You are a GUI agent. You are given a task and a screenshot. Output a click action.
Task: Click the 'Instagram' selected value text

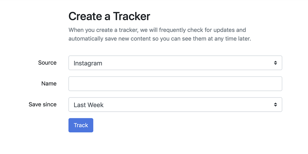88,63
